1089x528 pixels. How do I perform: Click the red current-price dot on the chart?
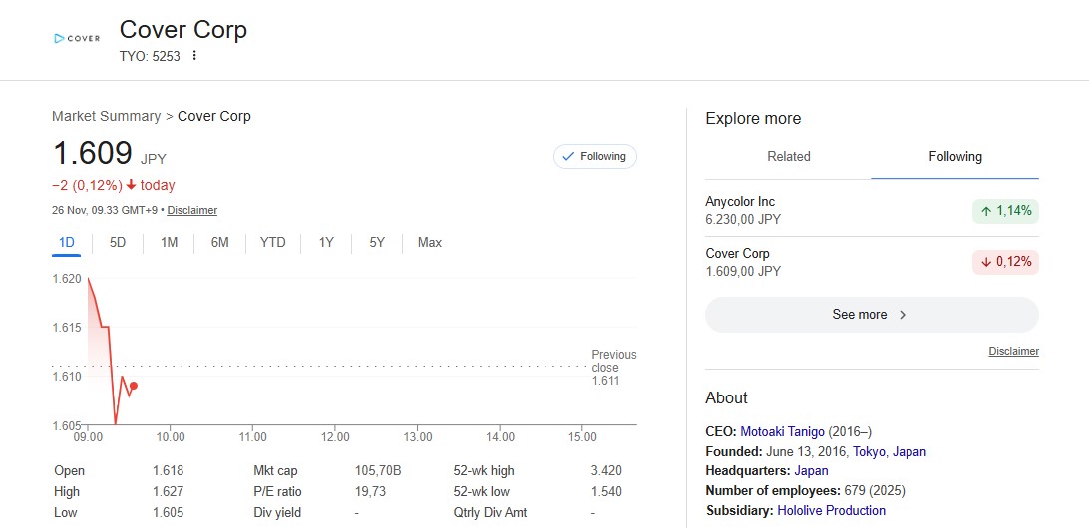[134, 386]
